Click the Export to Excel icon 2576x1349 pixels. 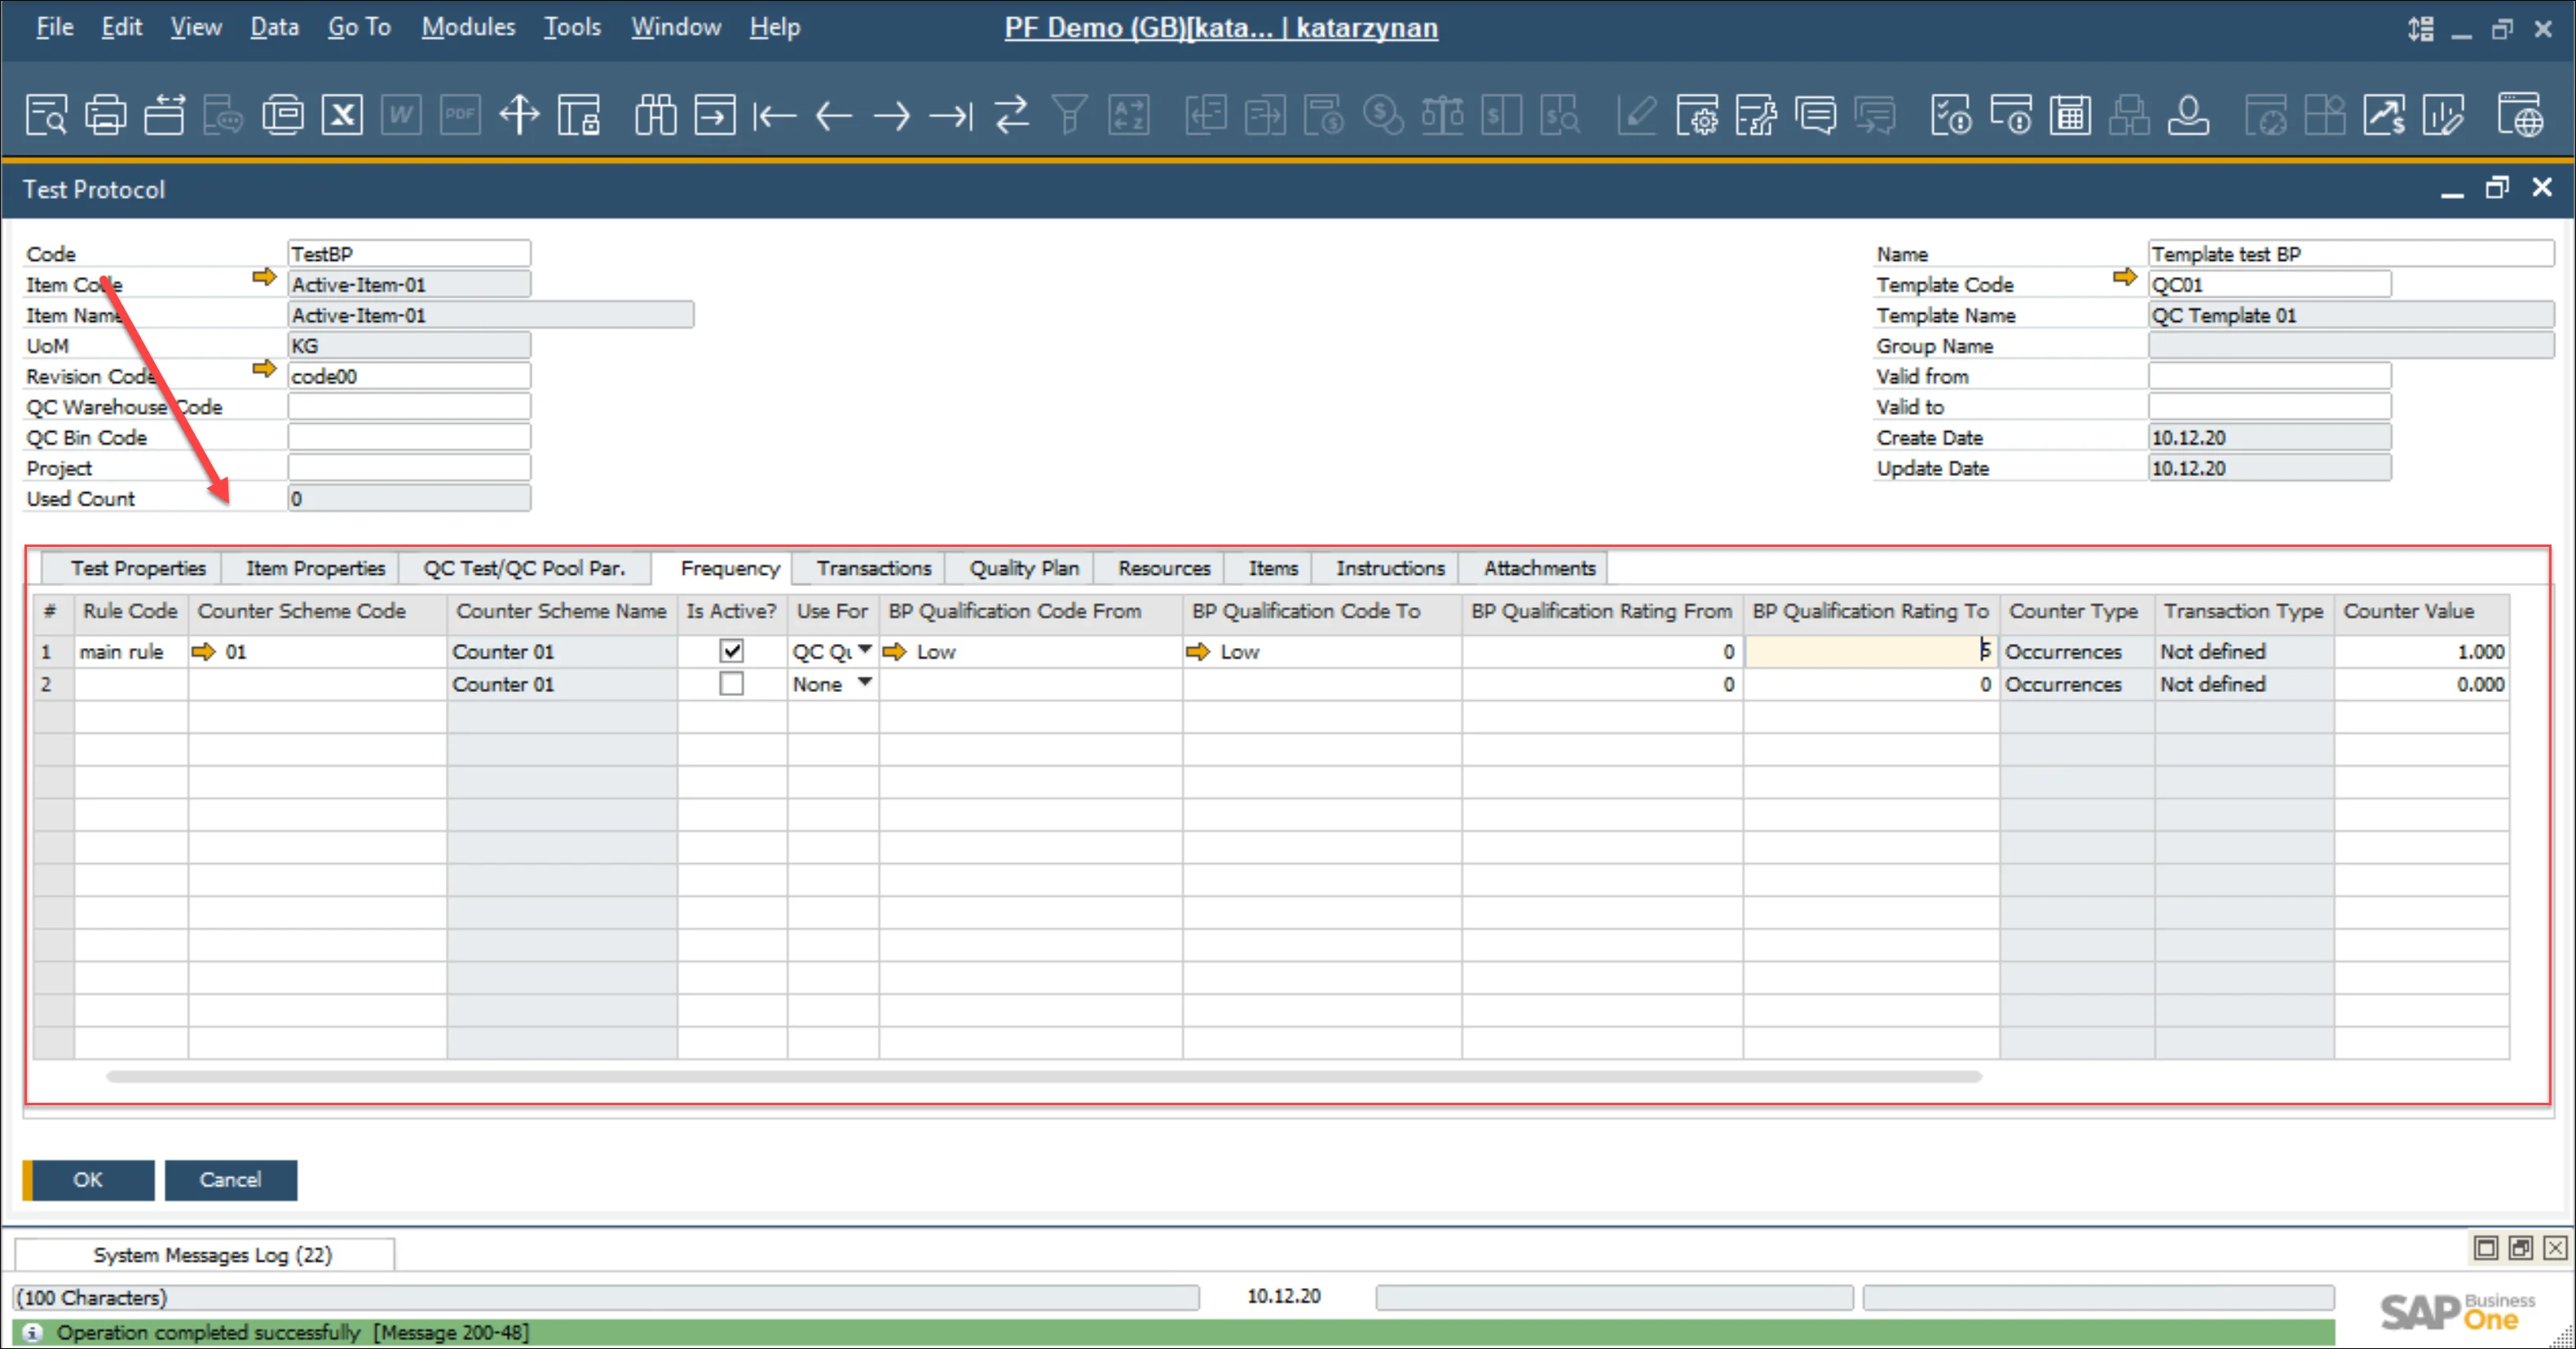coord(341,115)
